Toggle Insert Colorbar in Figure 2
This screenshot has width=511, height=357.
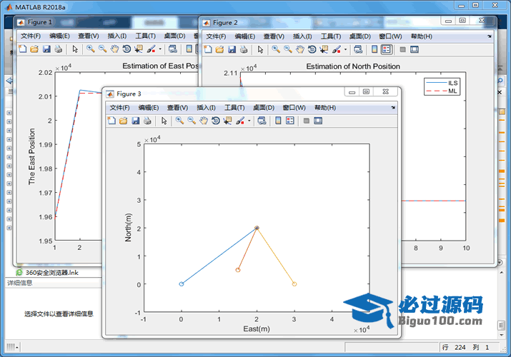click(x=374, y=49)
